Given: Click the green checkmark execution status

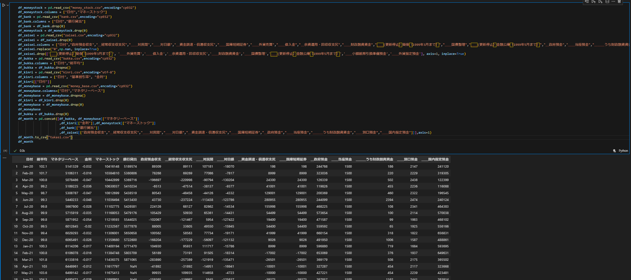Looking at the screenshot, I should tap(15, 151).
